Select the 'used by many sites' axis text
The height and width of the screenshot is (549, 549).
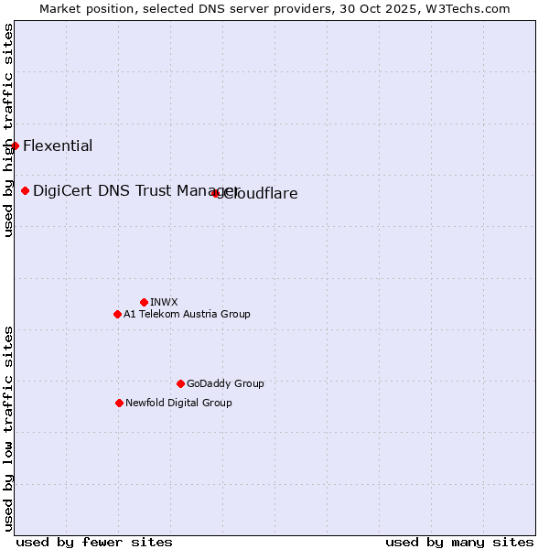459,542
